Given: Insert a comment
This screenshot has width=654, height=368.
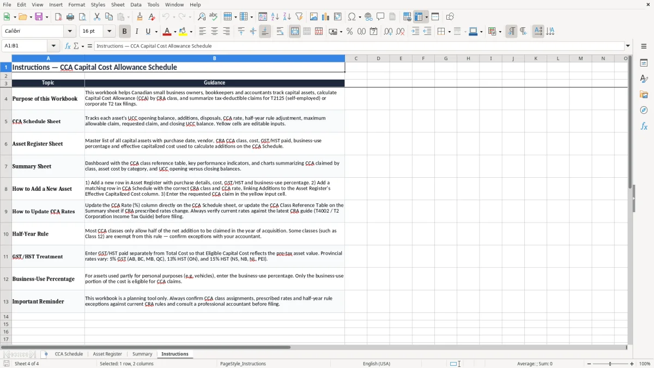Looking at the screenshot, I should pos(380,17).
